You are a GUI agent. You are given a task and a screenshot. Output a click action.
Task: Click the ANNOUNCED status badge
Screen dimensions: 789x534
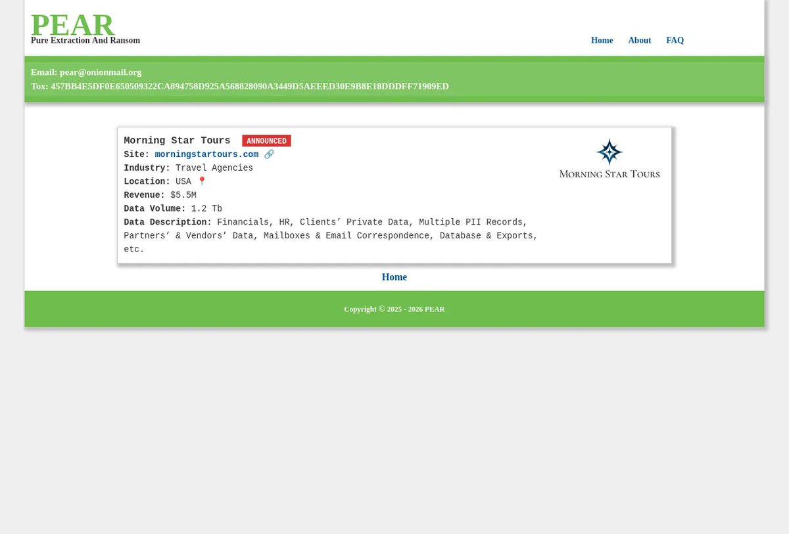pyautogui.click(x=266, y=141)
